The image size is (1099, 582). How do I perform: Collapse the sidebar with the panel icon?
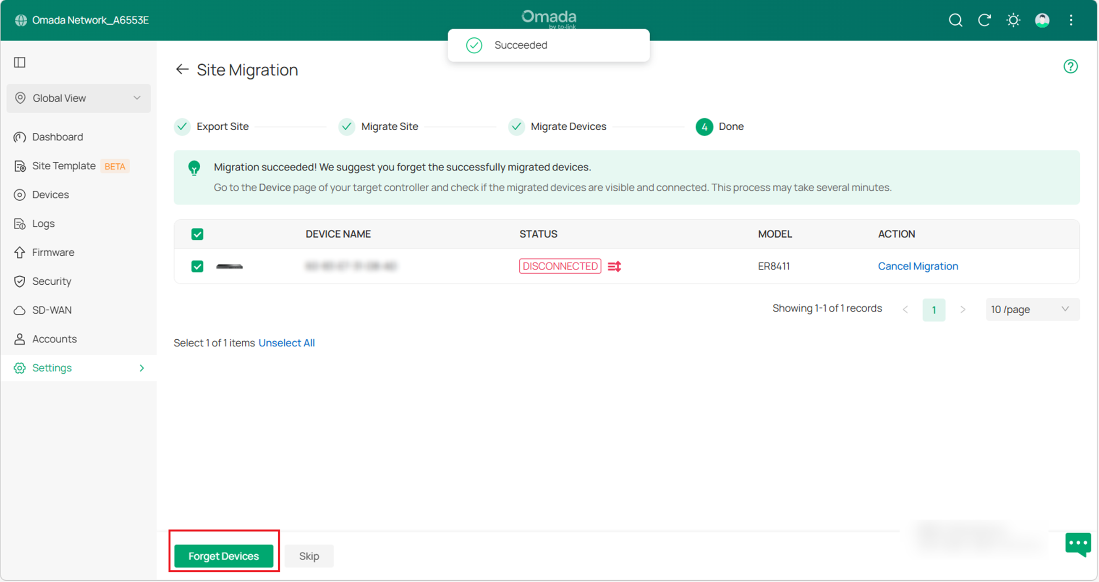[x=20, y=63]
